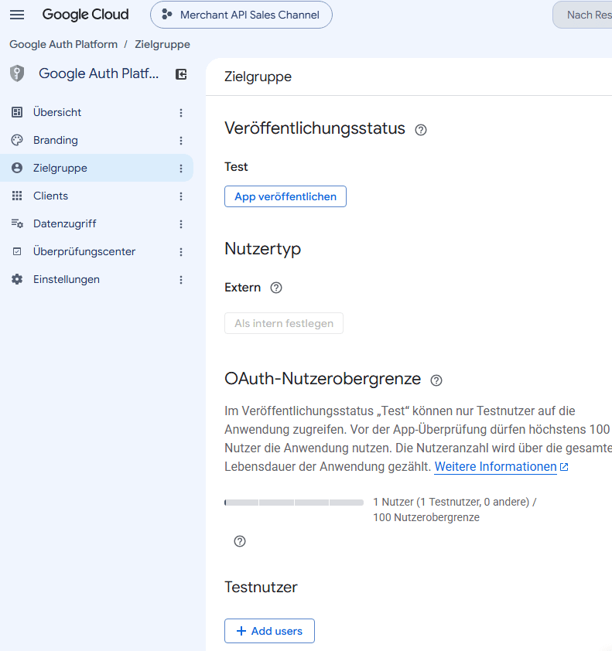Click the Google Auth Platform shield icon
The height and width of the screenshot is (651, 612).
[x=17, y=73]
